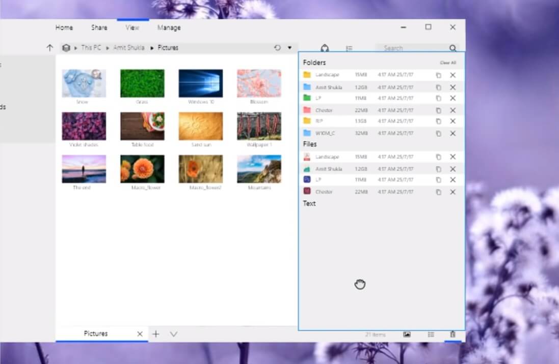The height and width of the screenshot is (364, 559).
Task: Remove the Chester folder entry
Action: point(453,110)
